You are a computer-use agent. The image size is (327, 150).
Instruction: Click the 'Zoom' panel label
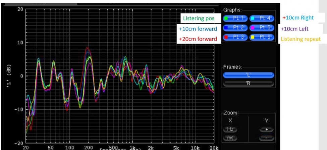click(x=230, y=113)
